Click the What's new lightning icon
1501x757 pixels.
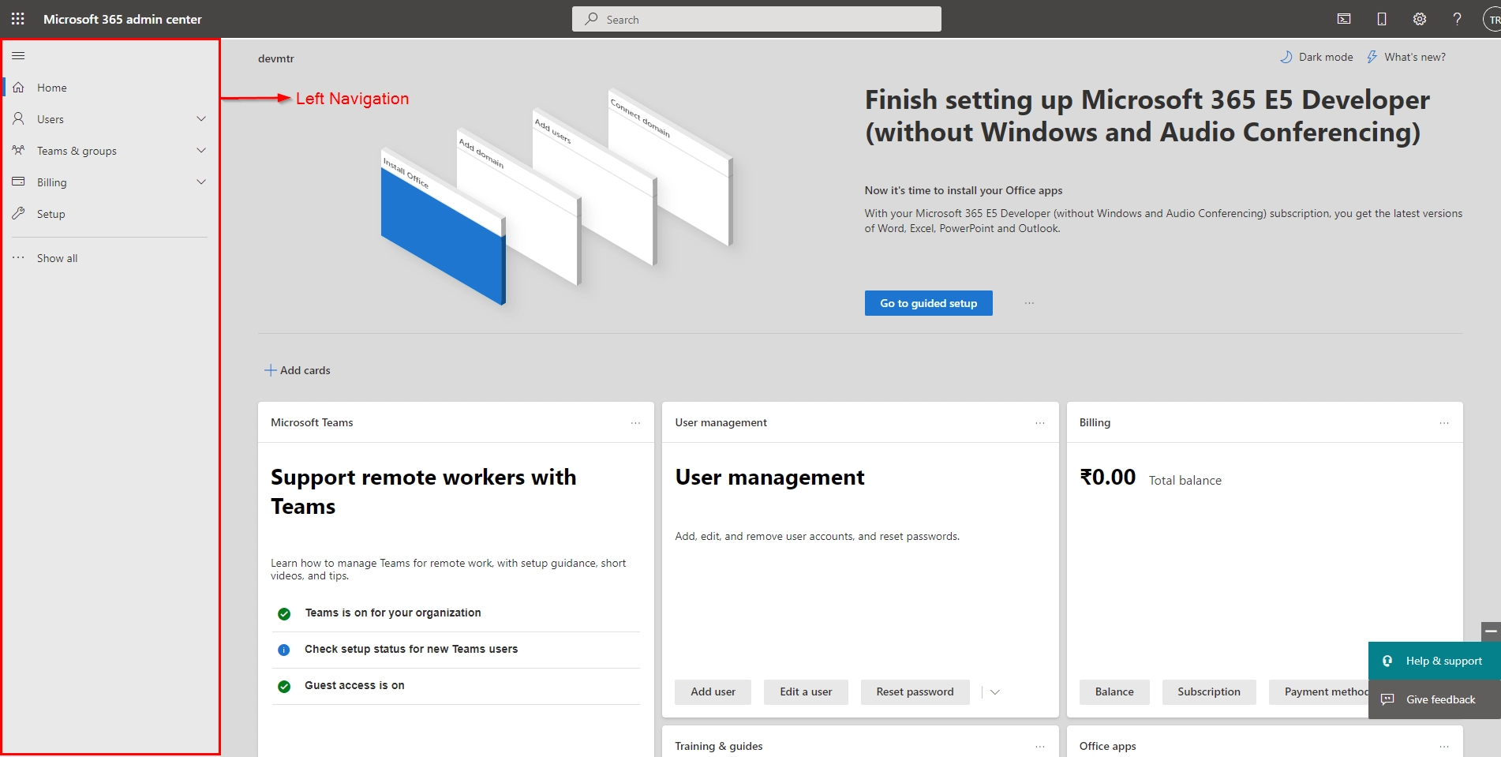coord(1372,57)
